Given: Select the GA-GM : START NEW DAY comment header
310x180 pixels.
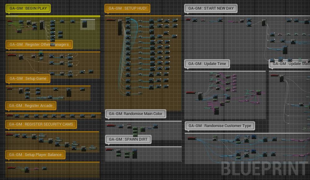Looking at the screenshot, I should [x=210, y=8].
